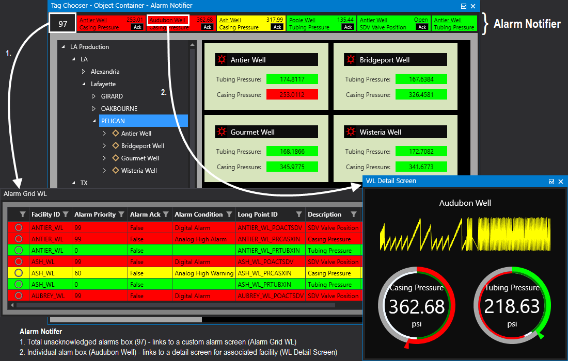Maximize the Tag Chooser Alarm Notifier window

tap(464, 6)
